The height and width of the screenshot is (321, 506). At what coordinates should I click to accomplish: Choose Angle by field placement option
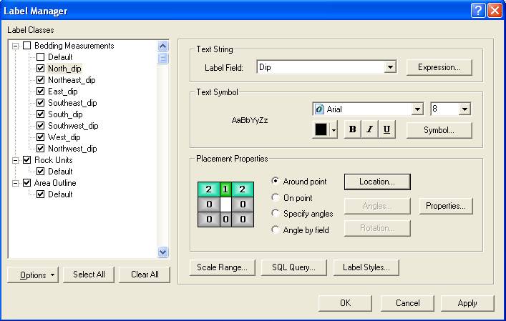276,229
